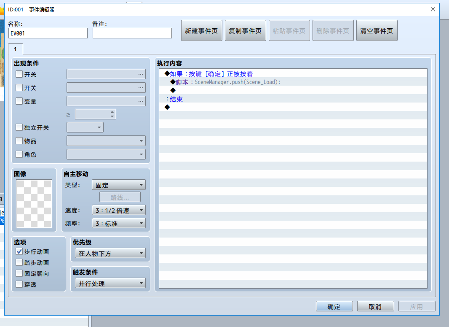
Task: Click the 复制事件页 button
Action: tap(246, 30)
